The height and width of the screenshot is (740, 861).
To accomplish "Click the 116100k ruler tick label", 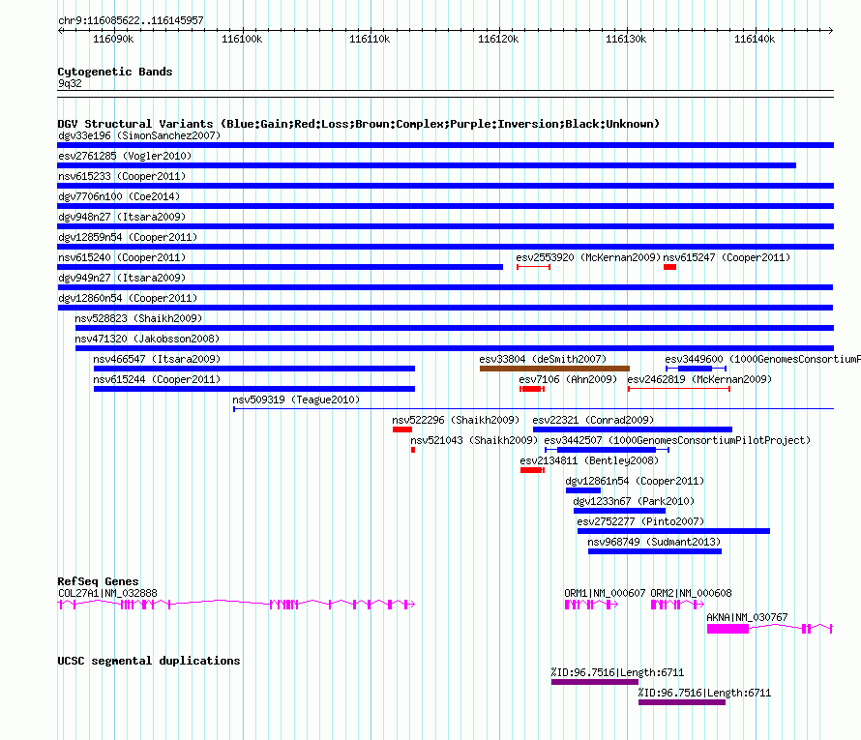I will pos(242,39).
